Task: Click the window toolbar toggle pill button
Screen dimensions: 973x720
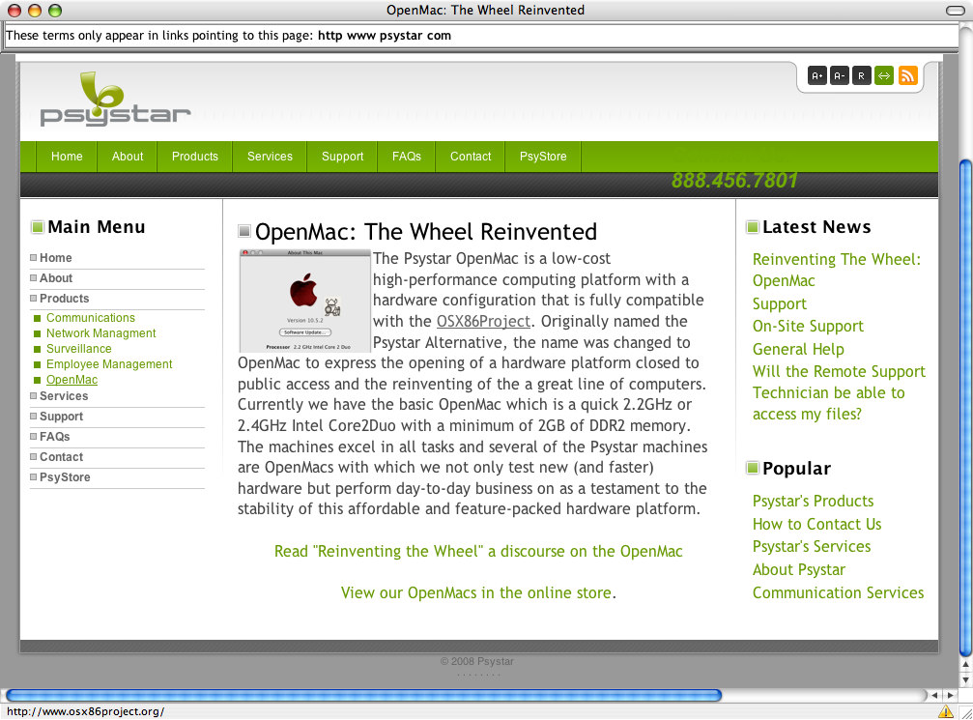Action: coord(955,10)
